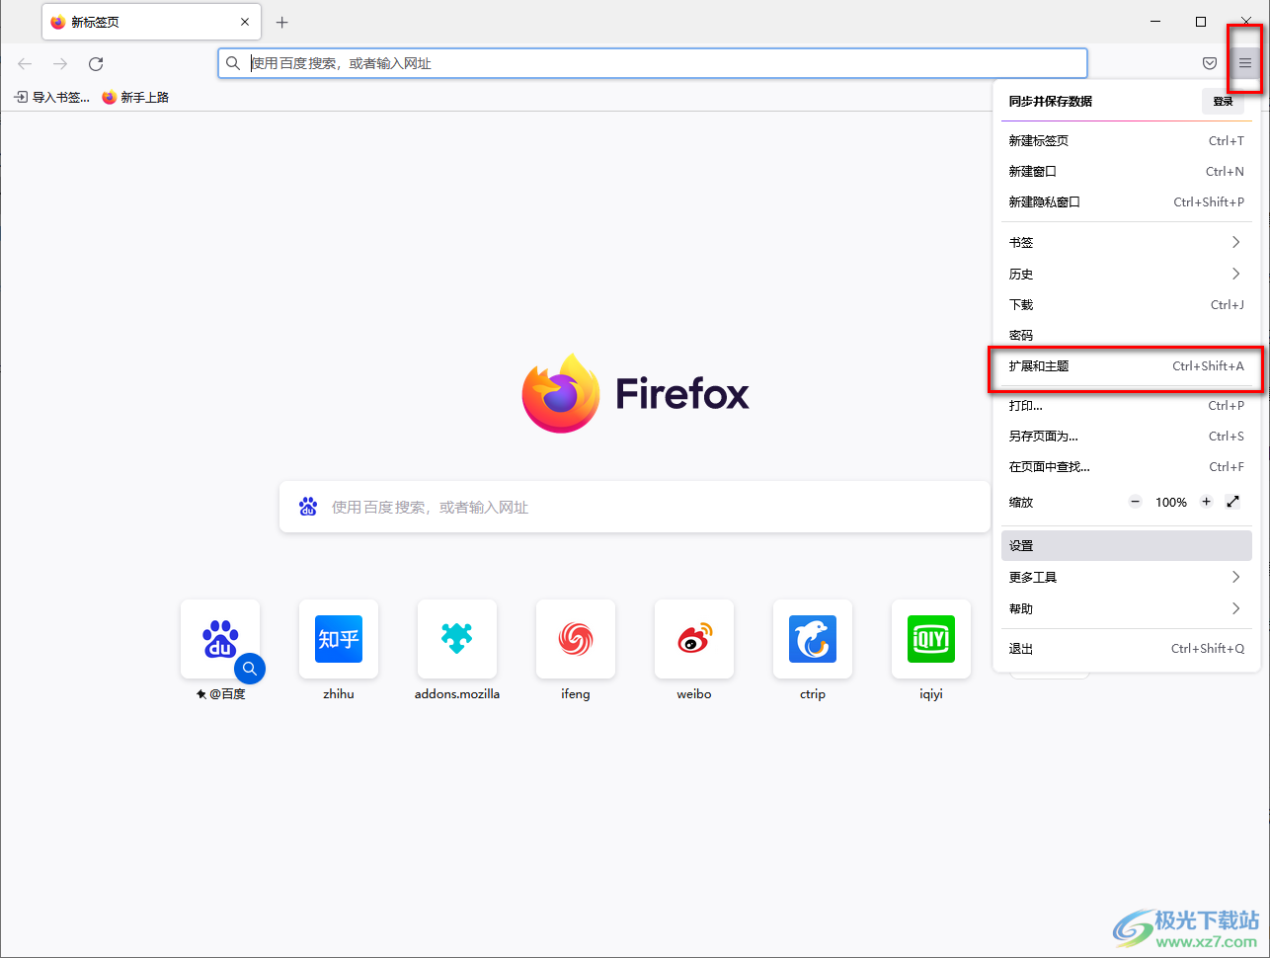Go forward with the forward arrow
This screenshot has height=958, width=1270.
coord(60,63)
